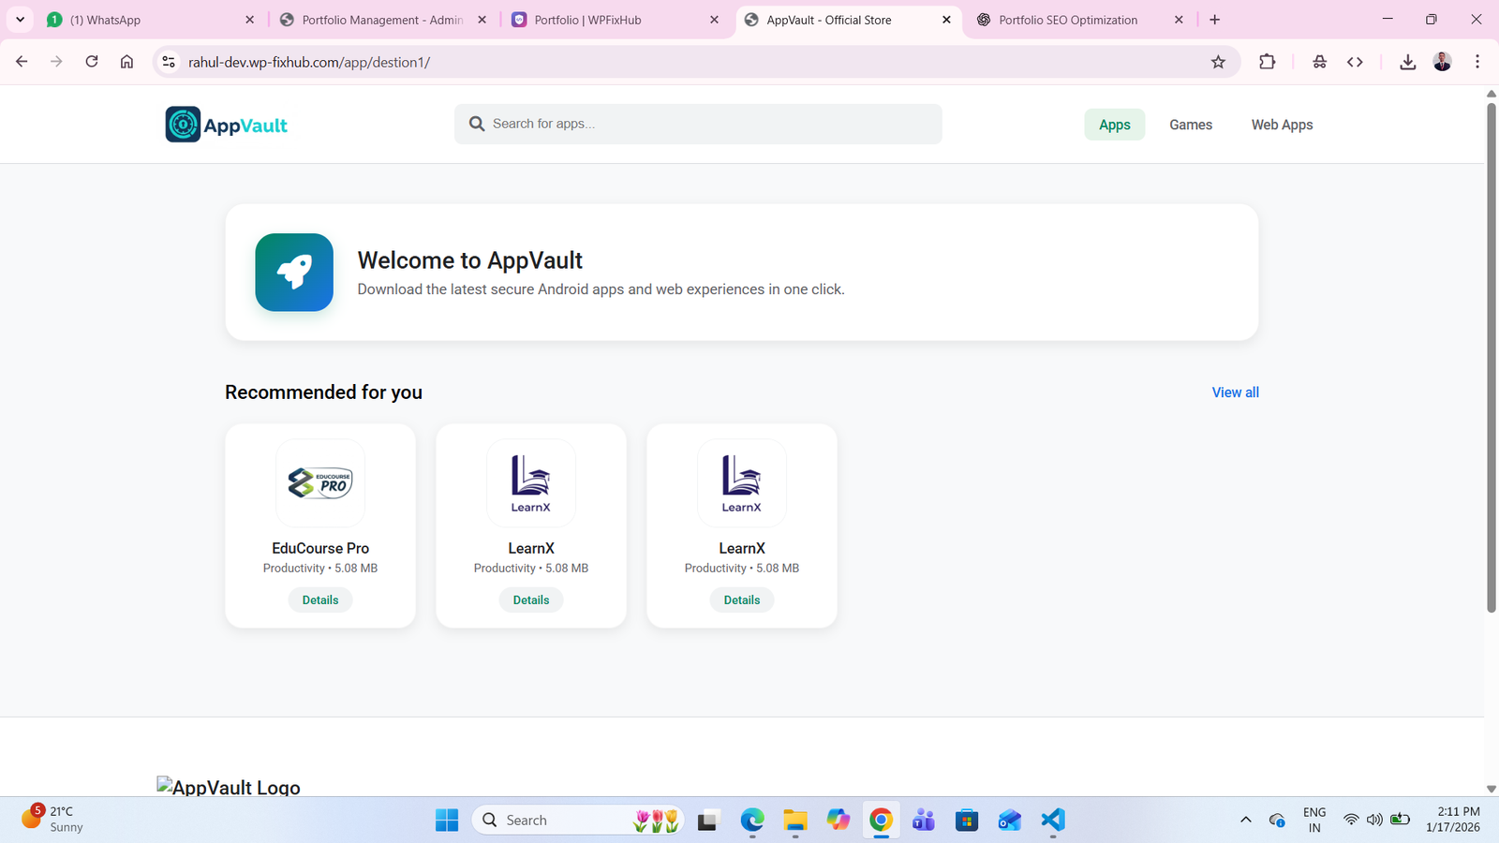Image resolution: width=1499 pixels, height=843 pixels.
Task: Click the magnifier icon in the app search bar
Action: (476, 123)
